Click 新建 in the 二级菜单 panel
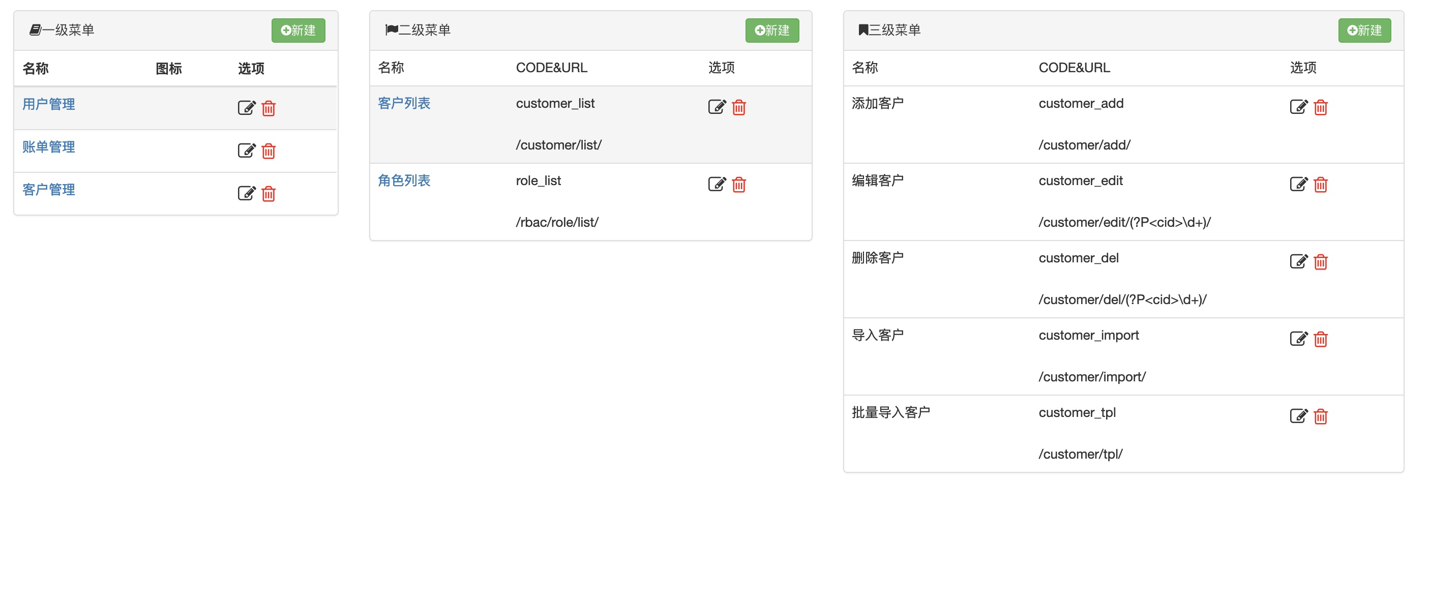Viewport: 1430px width, 600px height. (771, 31)
